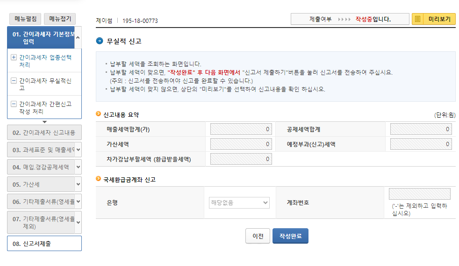This screenshot has width=459, height=266.
Task: Open the 07. 기타제출서류(영세율 제외) menu
Action: pyautogui.click(x=41, y=223)
